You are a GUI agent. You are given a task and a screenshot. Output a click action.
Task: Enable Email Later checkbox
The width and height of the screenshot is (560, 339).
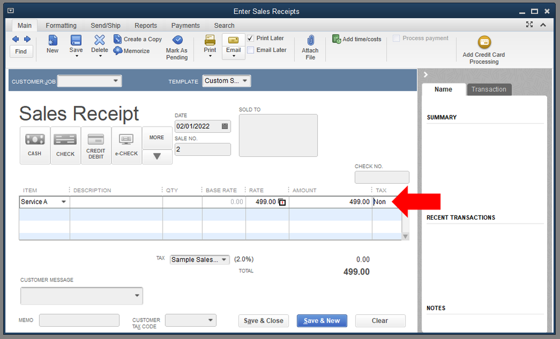[x=251, y=50]
